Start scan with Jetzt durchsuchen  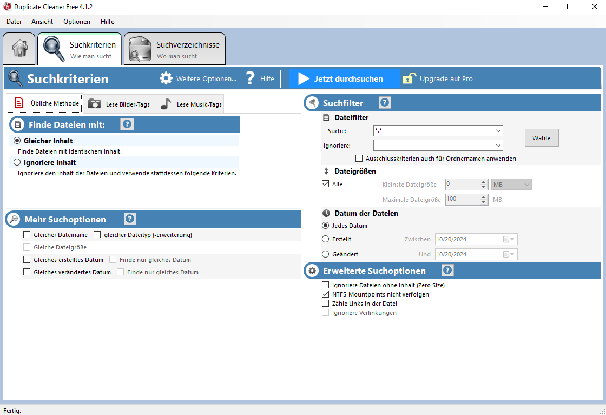(345, 78)
